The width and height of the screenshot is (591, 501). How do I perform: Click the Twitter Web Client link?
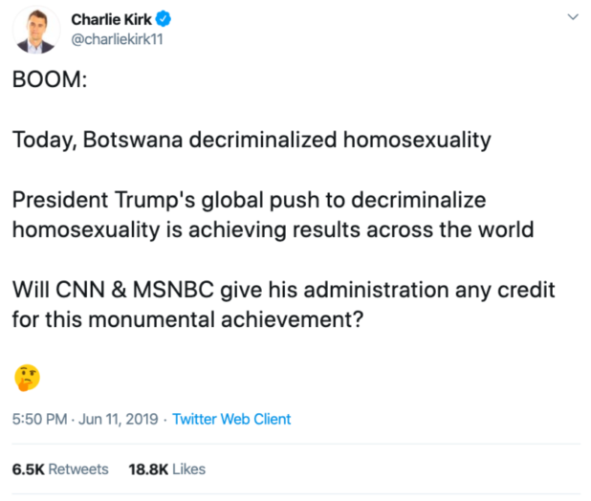coord(233,419)
